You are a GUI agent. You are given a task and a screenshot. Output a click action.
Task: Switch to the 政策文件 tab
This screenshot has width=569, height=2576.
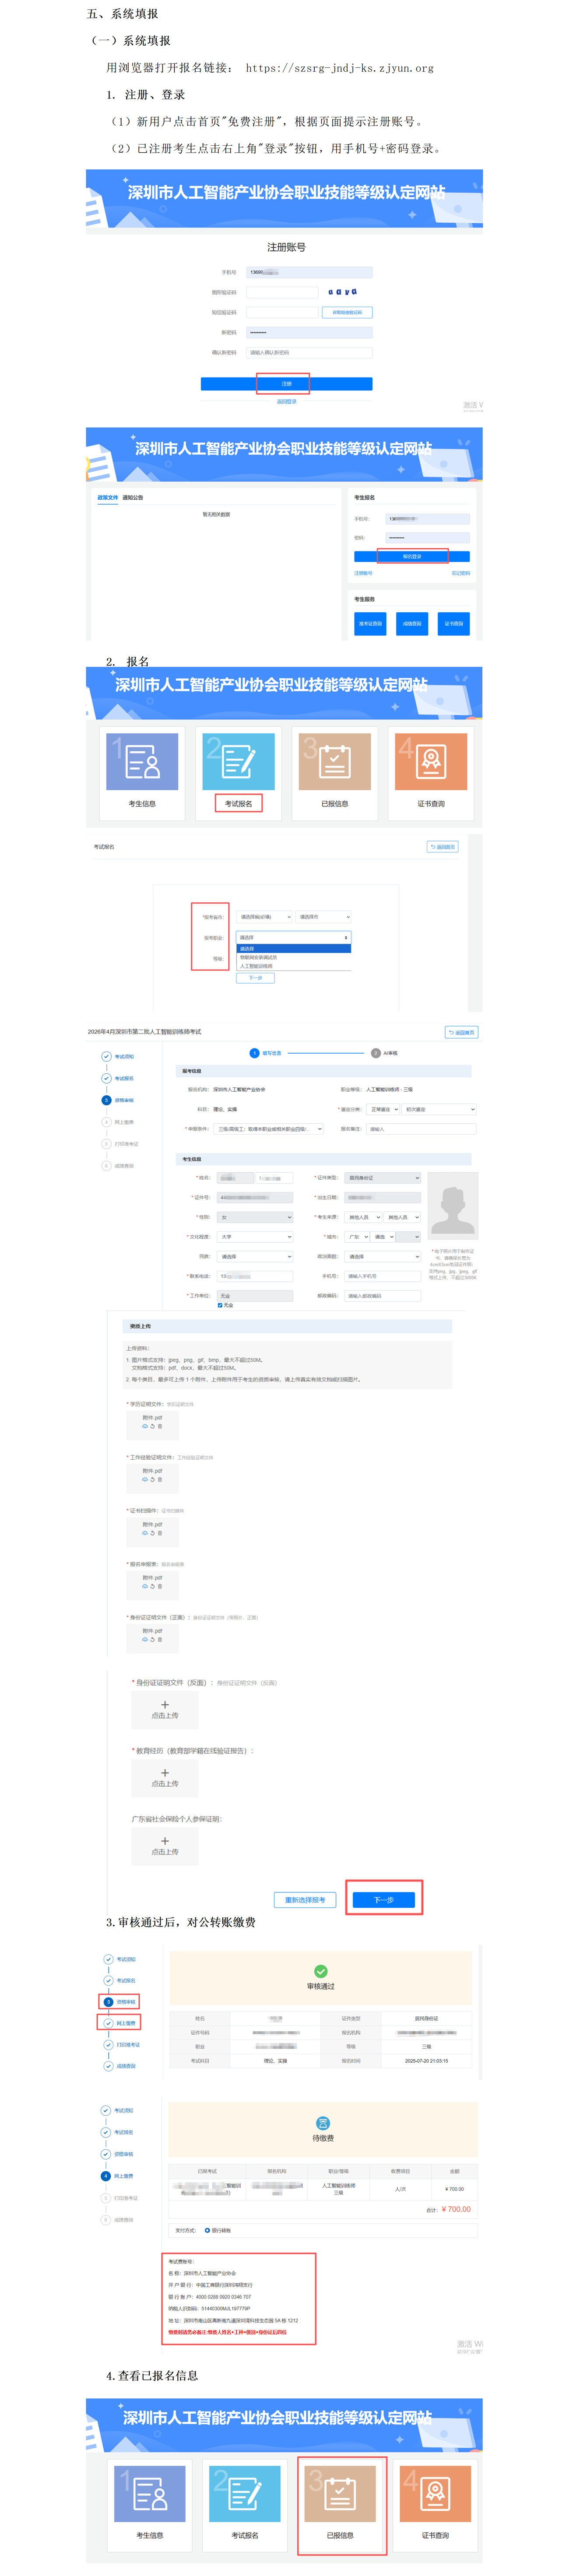click(107, 498)
